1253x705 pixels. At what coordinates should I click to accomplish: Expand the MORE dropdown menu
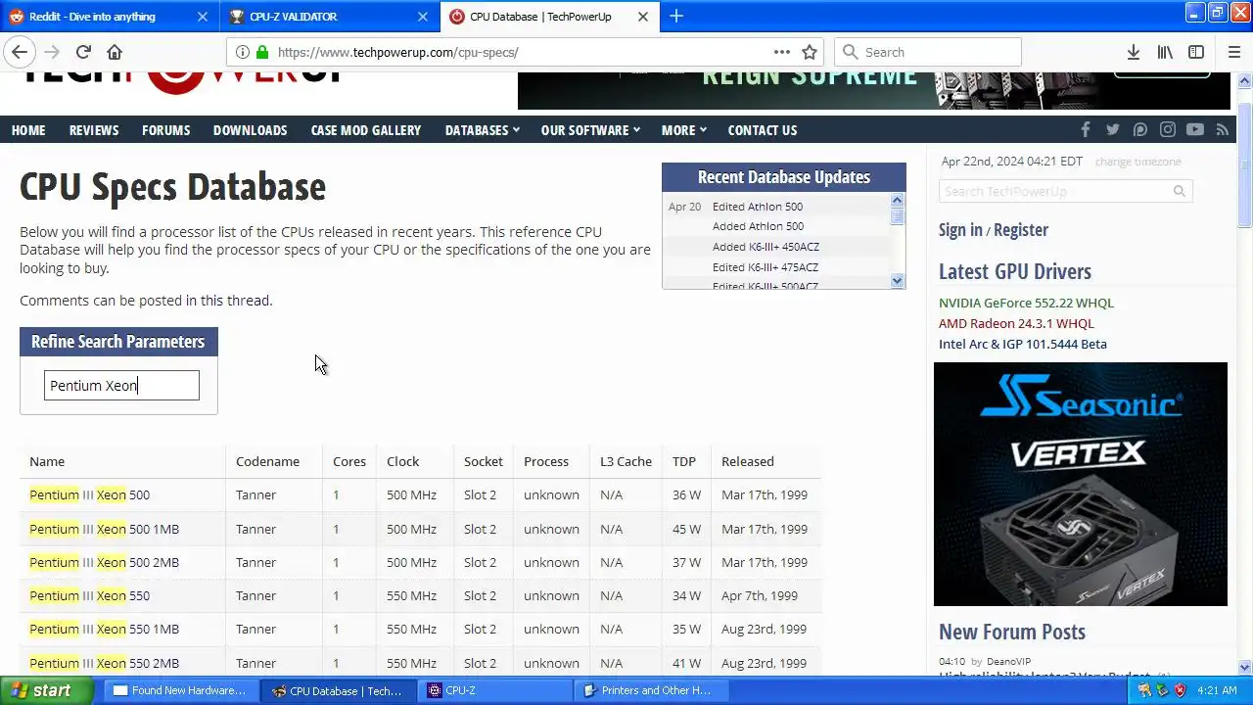pos(683,129)
